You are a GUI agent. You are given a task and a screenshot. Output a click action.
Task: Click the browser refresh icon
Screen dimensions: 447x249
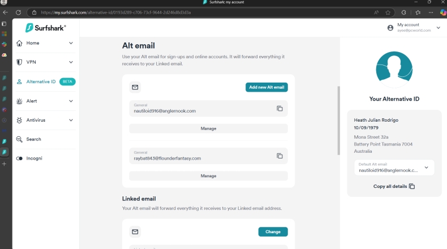[x=19, y=12]
